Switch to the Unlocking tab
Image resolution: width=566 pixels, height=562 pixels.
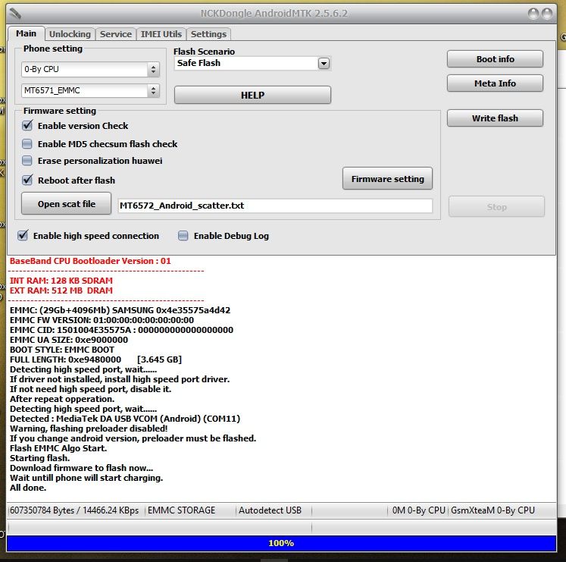pyautogui.click(x=70, y=34)
